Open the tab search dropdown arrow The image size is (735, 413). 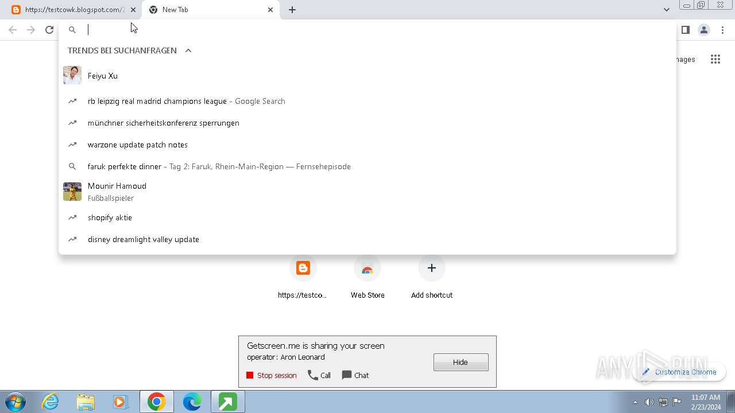pyautogui.click(x=667, y=10)
